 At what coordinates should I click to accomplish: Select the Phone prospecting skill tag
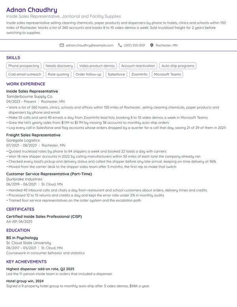[24, 66]
